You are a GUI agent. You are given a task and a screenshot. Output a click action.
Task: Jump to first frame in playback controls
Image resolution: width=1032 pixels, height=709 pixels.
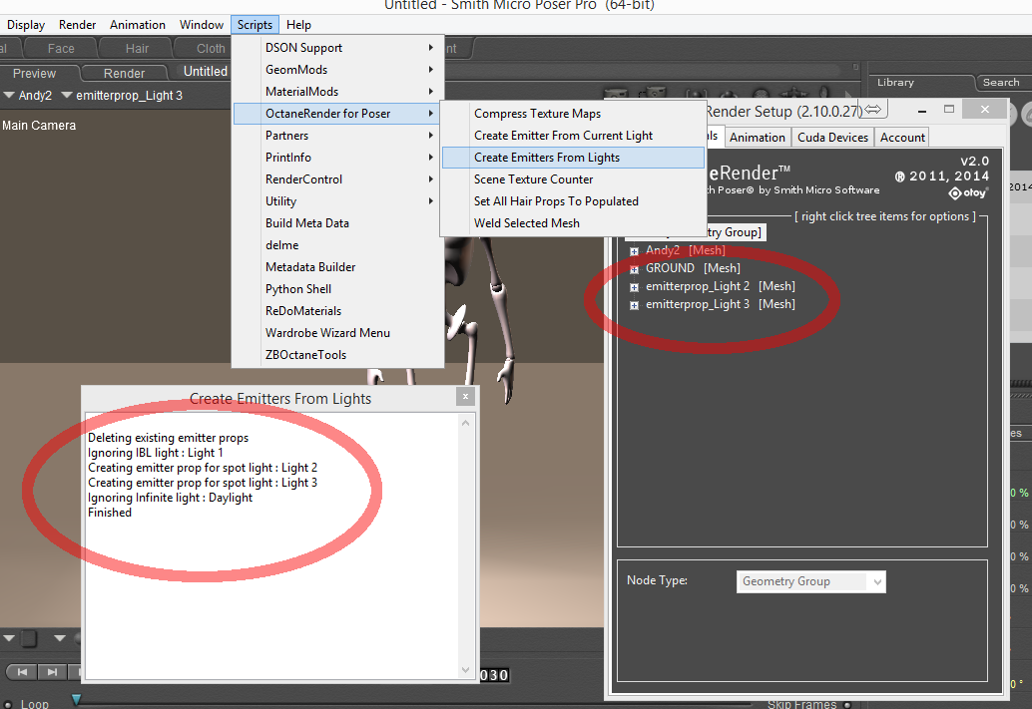[x=22, y=672]
